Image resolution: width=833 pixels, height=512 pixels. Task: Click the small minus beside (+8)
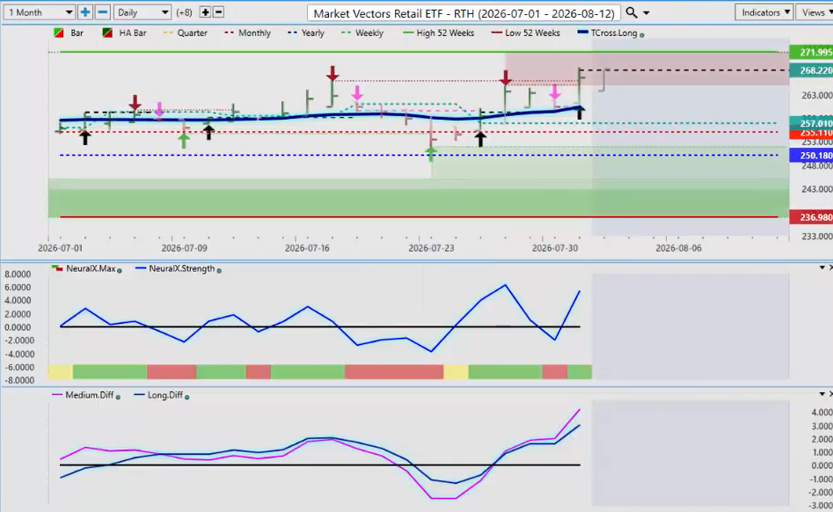pyautogui.click(x=218, y=12)
